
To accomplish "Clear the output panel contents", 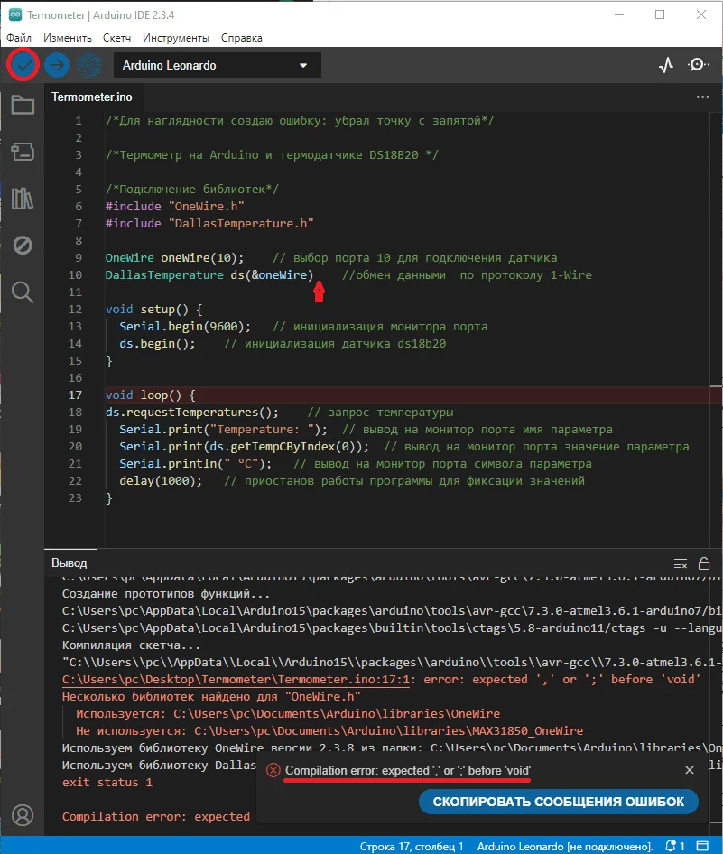I will point(681,563).
